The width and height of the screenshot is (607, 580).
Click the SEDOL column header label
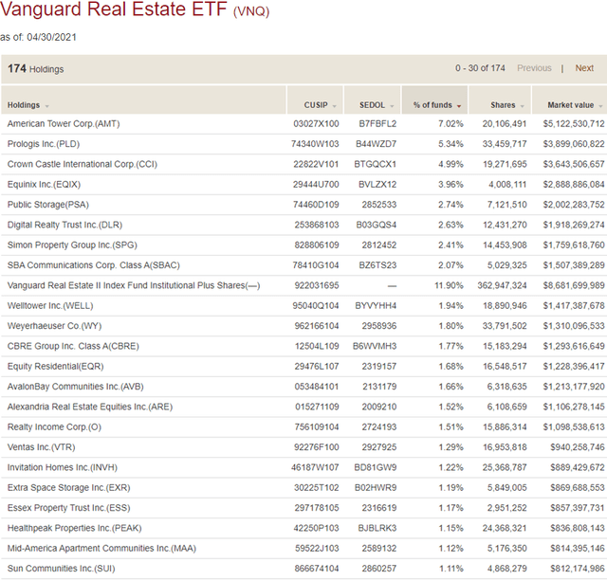tap(372, 105)
